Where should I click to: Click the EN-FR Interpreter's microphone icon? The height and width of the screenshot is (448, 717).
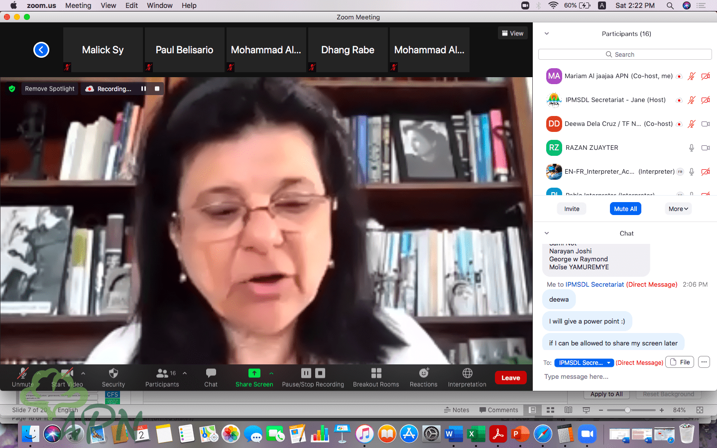[692, 172]
